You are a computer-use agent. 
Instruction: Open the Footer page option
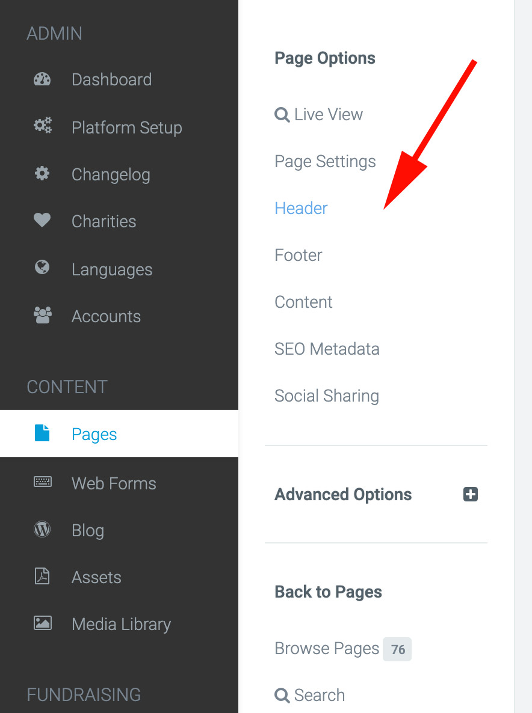click(x=298, y=255)
